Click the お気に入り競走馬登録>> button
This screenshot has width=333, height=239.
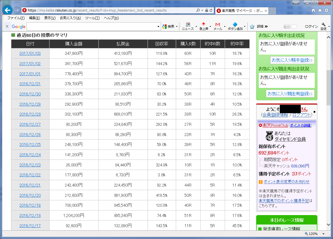290,94
